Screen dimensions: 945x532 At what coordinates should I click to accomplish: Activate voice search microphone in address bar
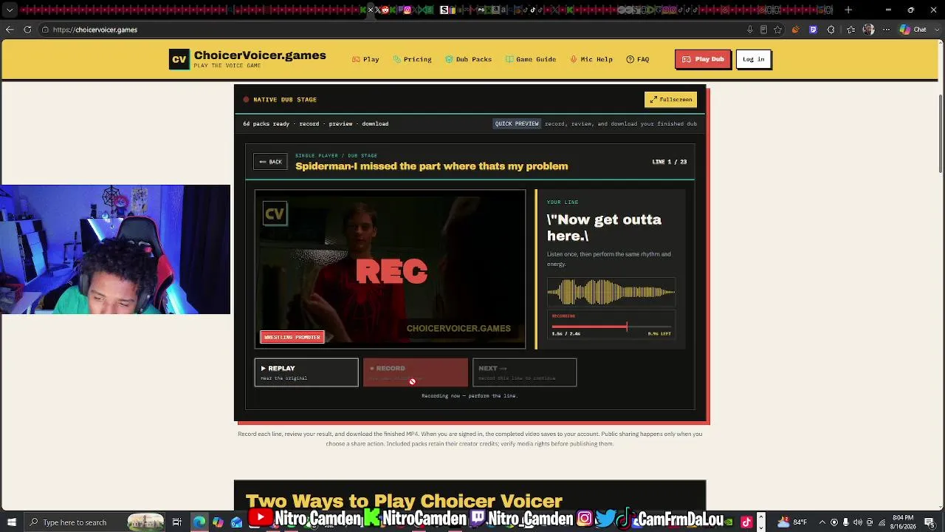(750, 30)
